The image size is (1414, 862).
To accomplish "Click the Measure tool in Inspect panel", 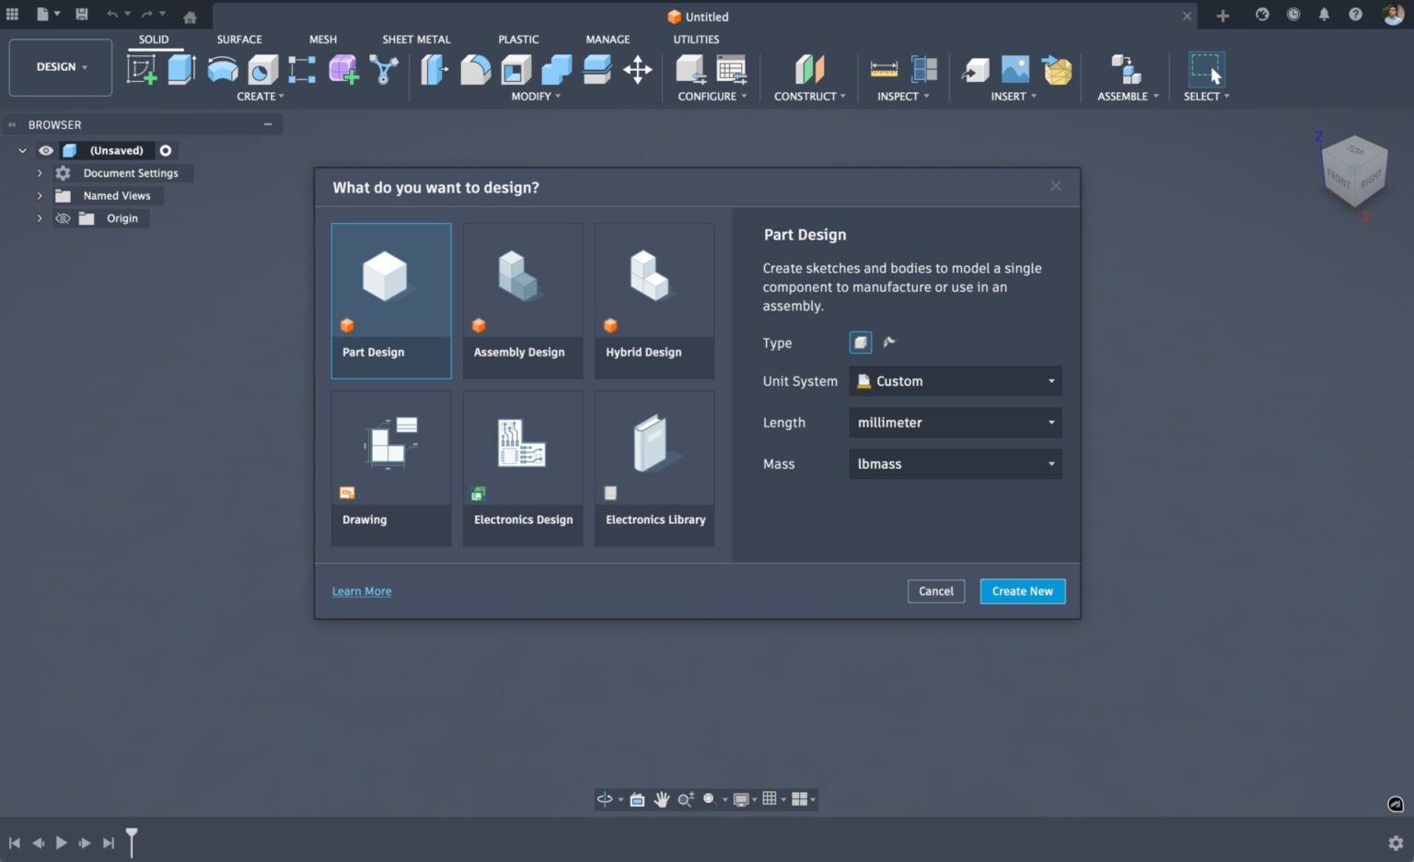I will [x=883, y=69].
